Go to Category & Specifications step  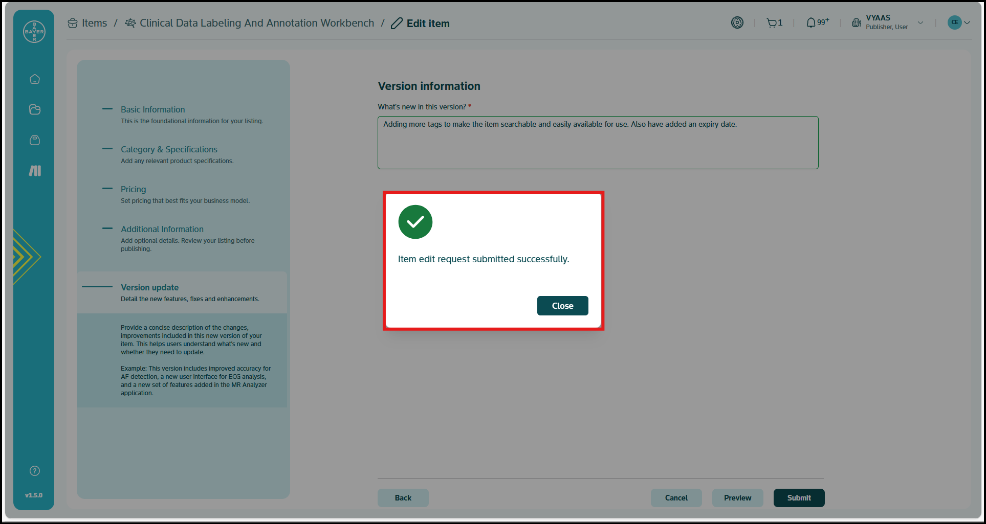[169, 149]
